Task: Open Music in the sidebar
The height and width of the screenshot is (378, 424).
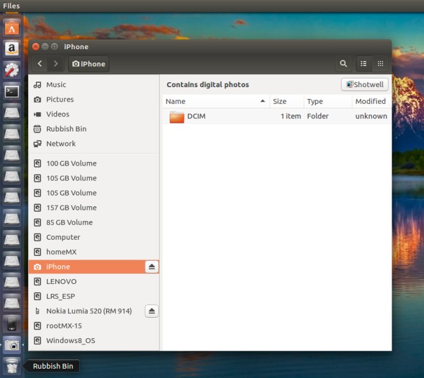Action: 56,85
